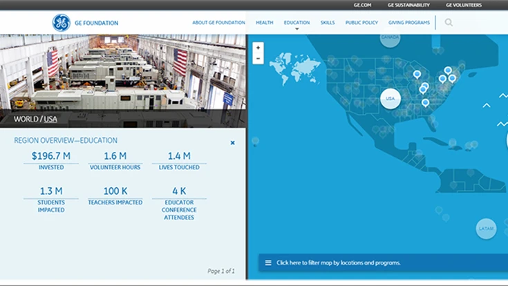The image size is (508, 286).
Task: Go to Public Policy section
Action: click(x=361, y=23)
